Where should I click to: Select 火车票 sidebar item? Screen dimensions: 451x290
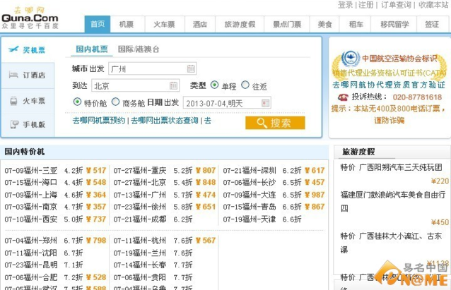28,101
